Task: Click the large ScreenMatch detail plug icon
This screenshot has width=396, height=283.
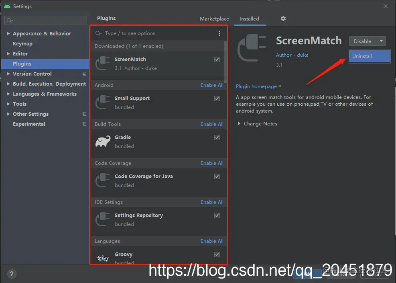Action: (x=252, y=48)
